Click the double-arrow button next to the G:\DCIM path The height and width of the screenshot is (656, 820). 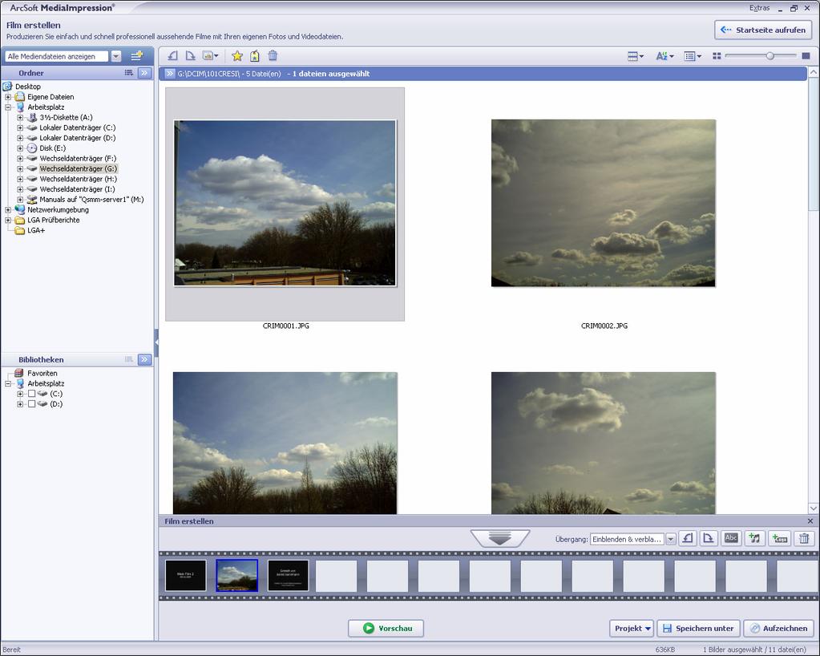(170, 74)
